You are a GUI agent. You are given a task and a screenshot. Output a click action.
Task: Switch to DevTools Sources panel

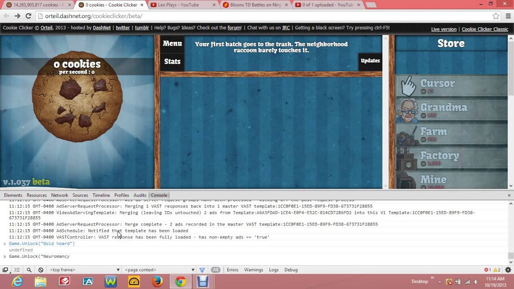[80, 195]
